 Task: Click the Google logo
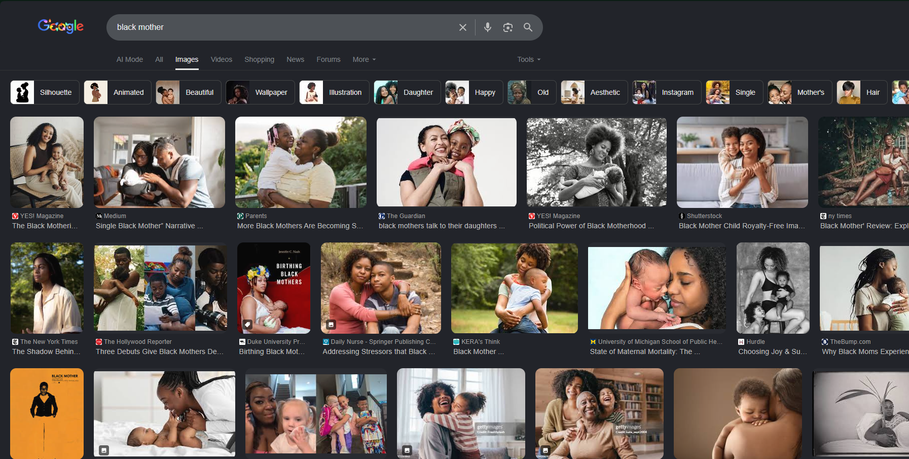(x=60, y=26)
